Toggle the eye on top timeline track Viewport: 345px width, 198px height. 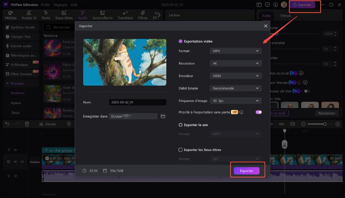click(15, 150)
